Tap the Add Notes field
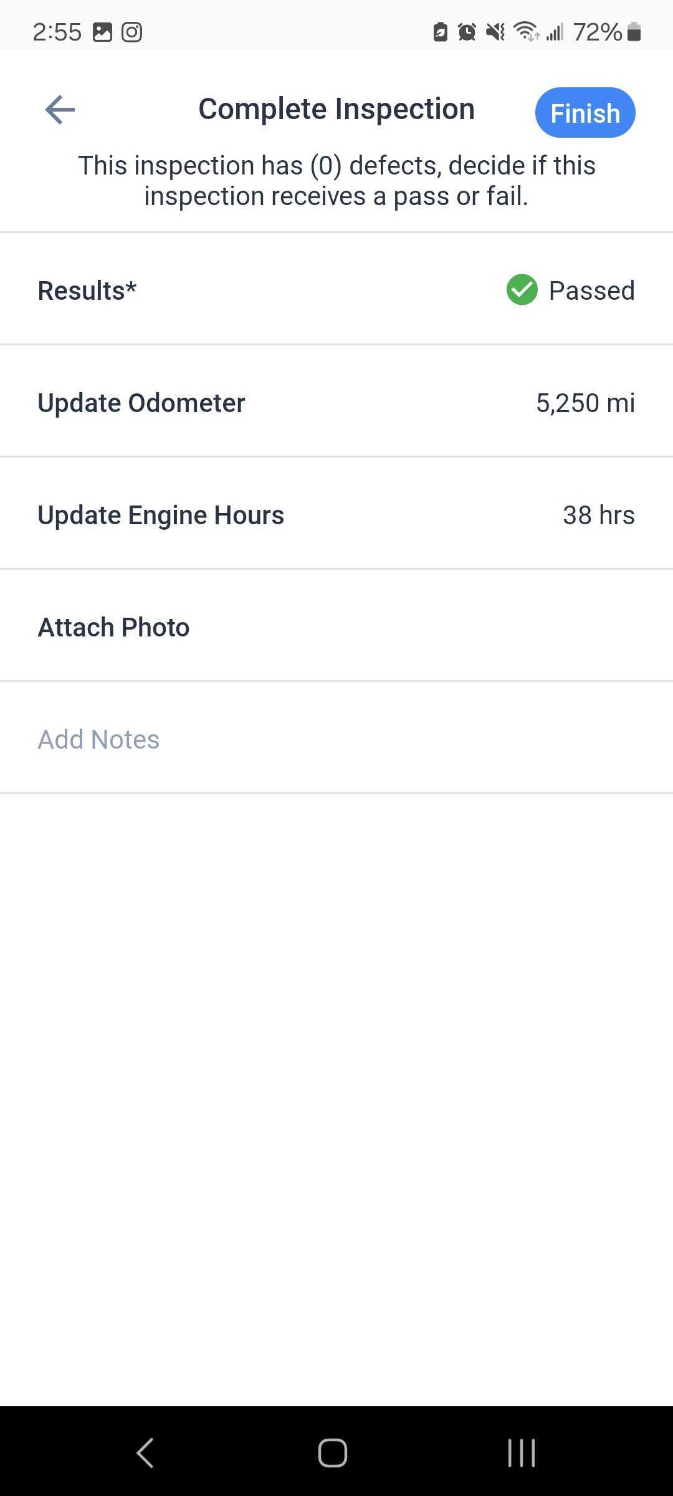Screen dimensions: 673x1496 336,737
